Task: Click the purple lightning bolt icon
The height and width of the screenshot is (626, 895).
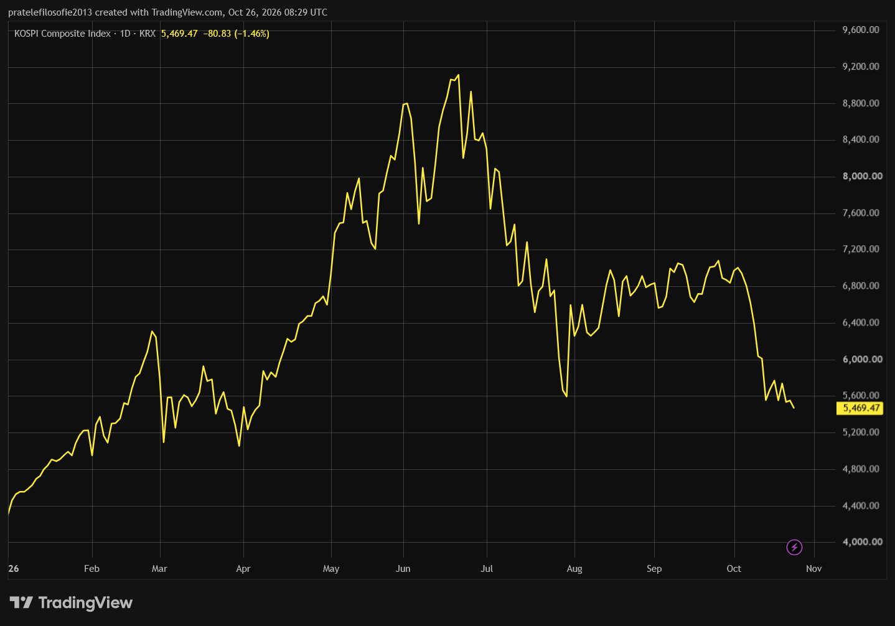Action: tap(794, 548)
